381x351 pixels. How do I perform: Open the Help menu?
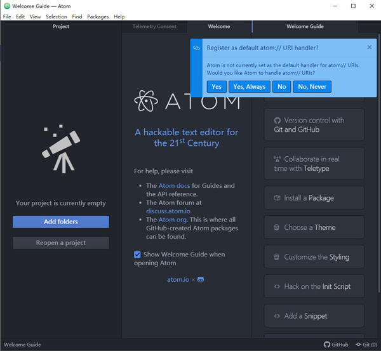click(119, 17)
